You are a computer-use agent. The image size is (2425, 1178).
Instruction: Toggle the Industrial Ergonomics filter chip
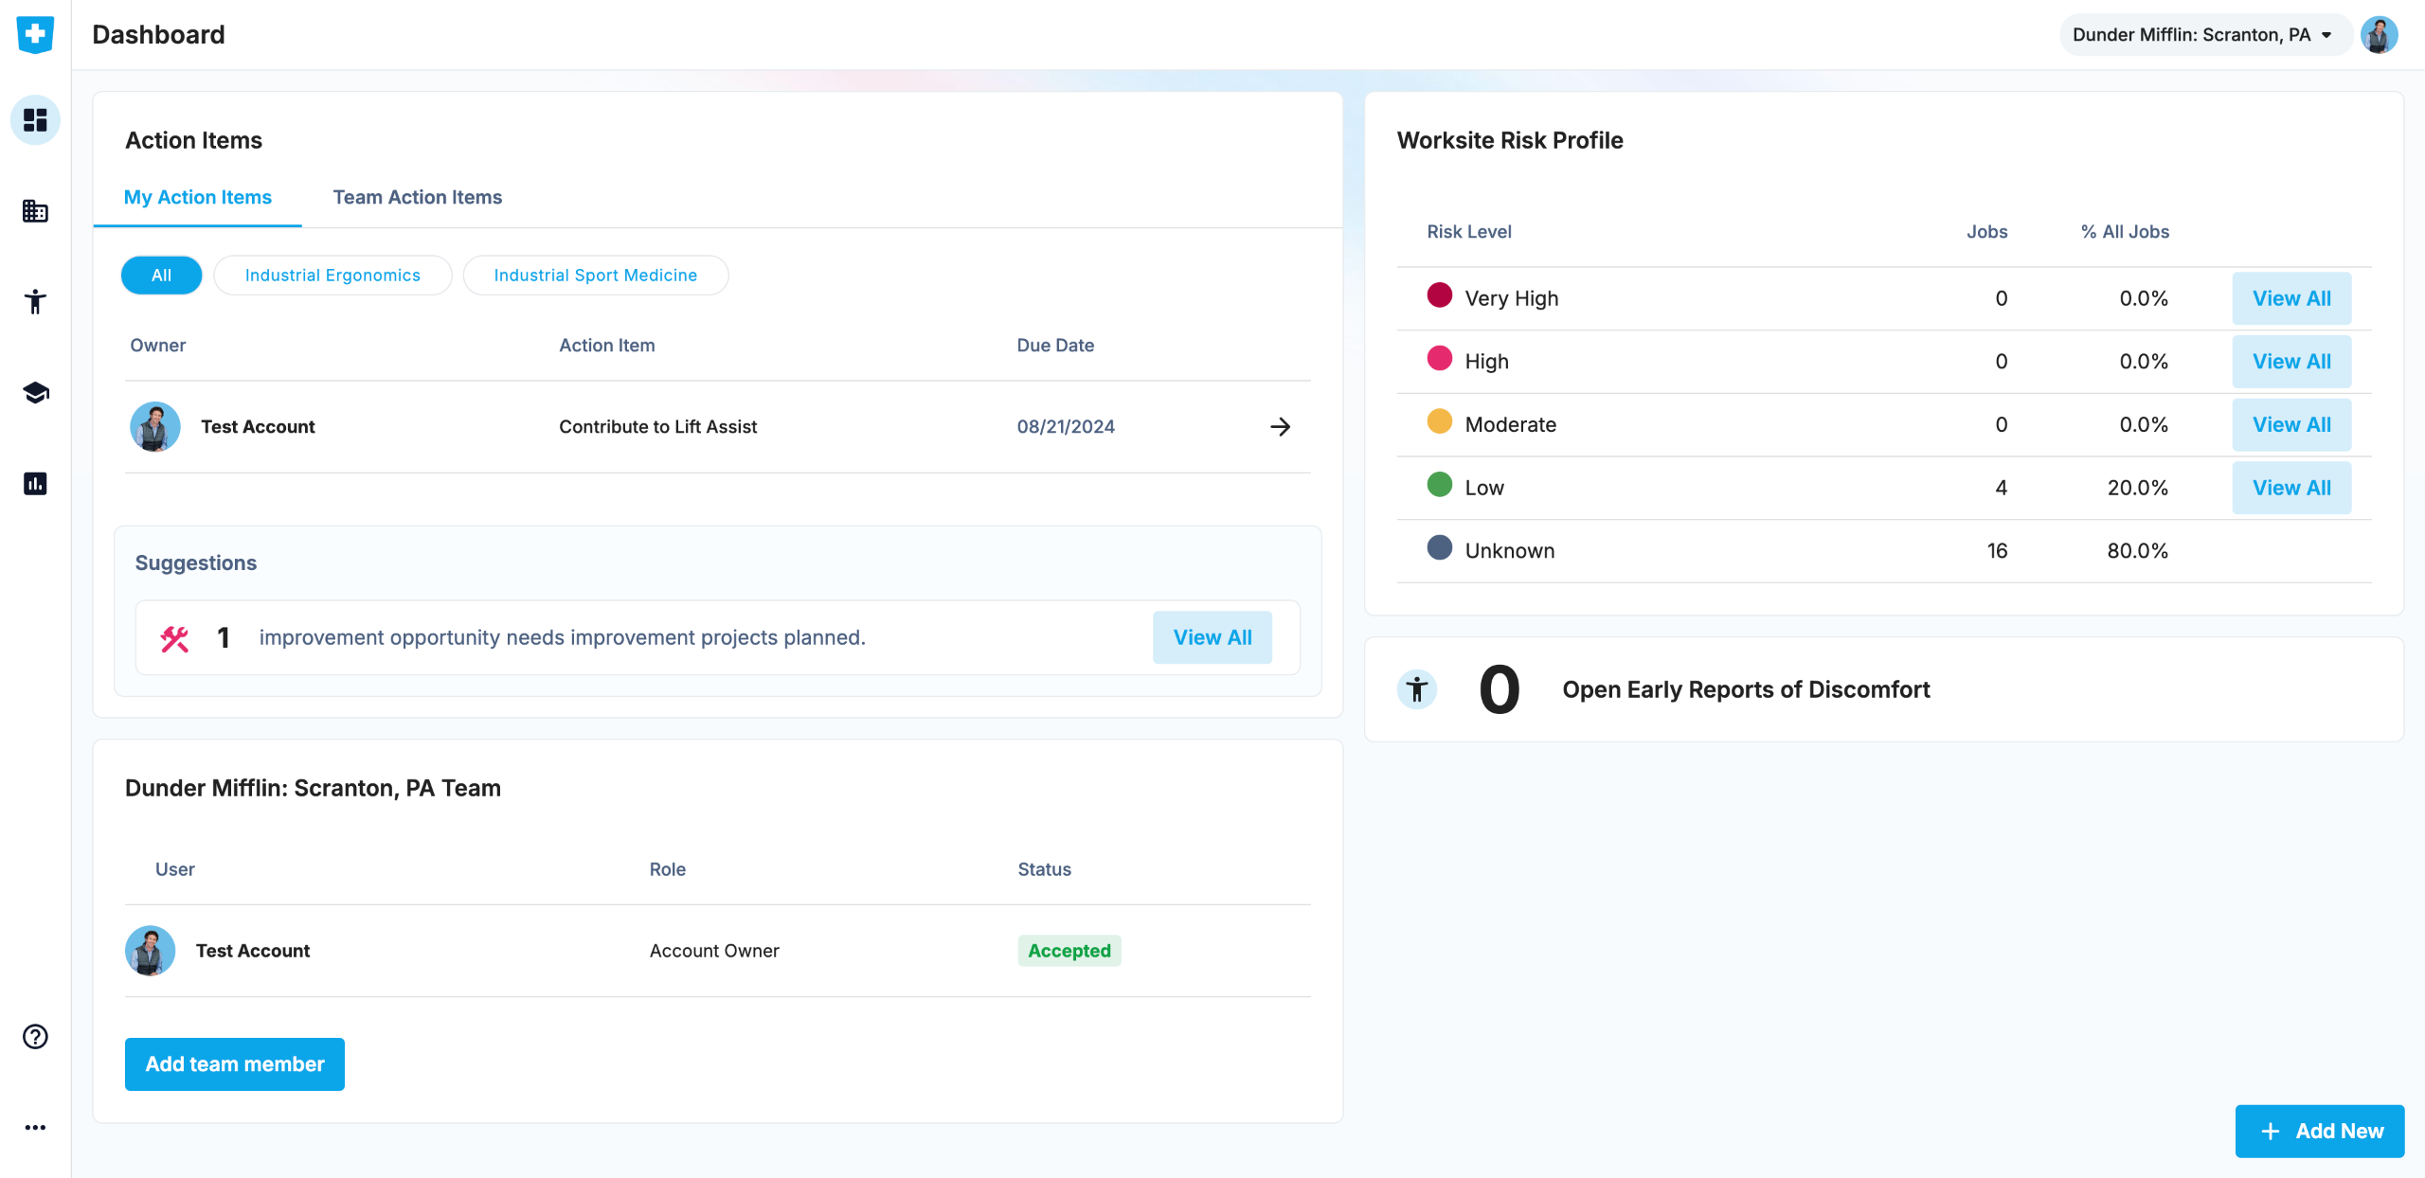point(332,276)
